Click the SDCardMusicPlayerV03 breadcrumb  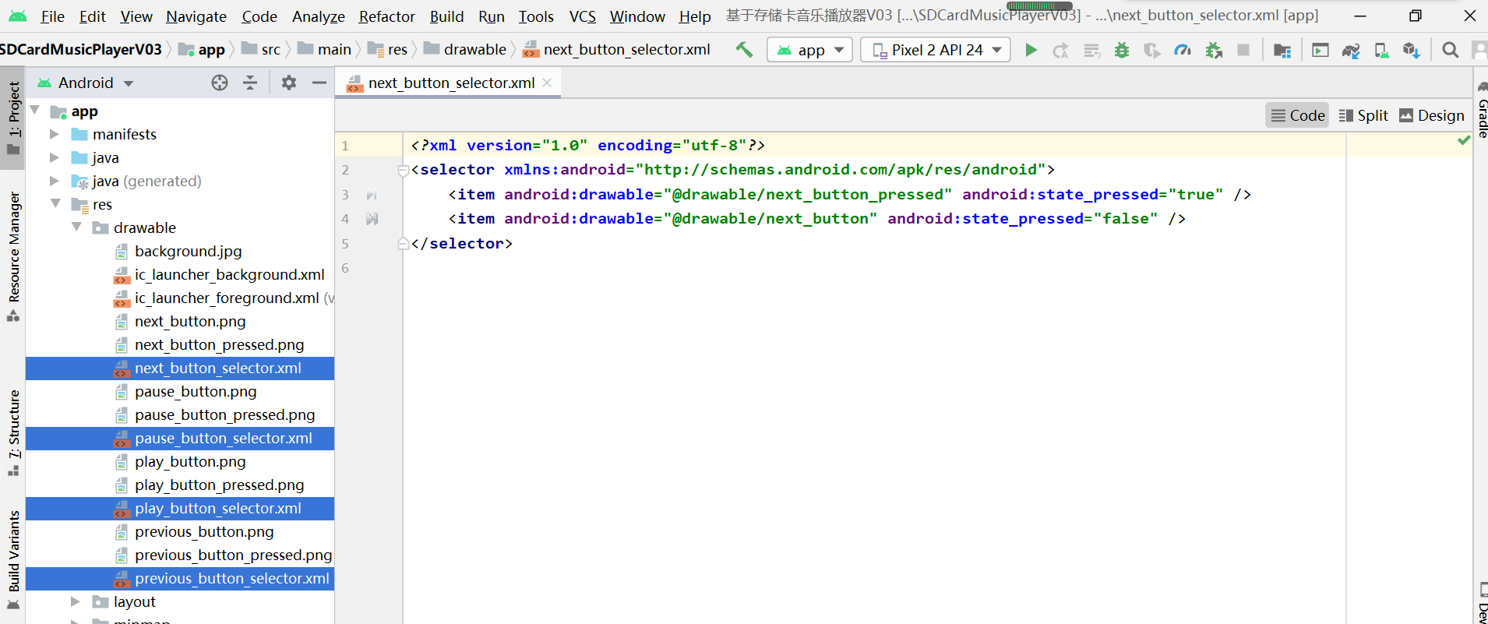coord(80,49)
